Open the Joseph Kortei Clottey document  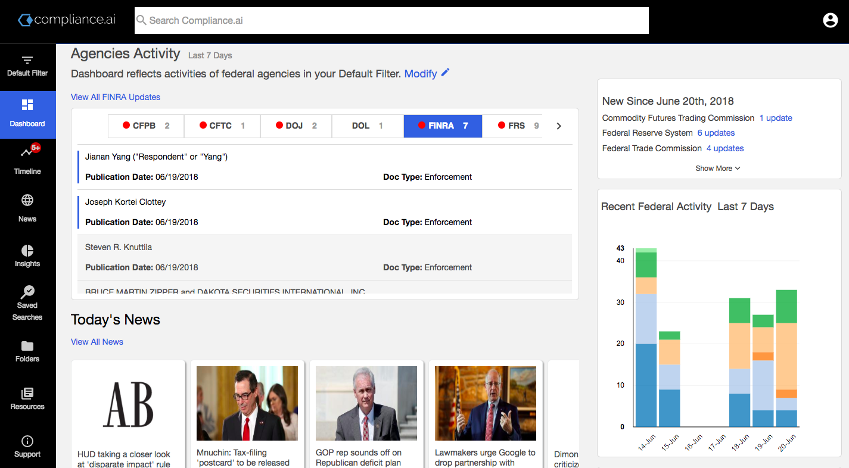(325, 213)
